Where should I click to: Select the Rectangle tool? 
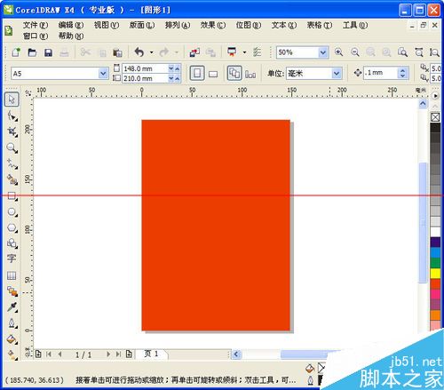[12, 196]
